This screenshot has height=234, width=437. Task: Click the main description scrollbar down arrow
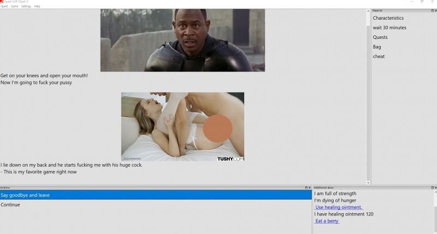368,183
